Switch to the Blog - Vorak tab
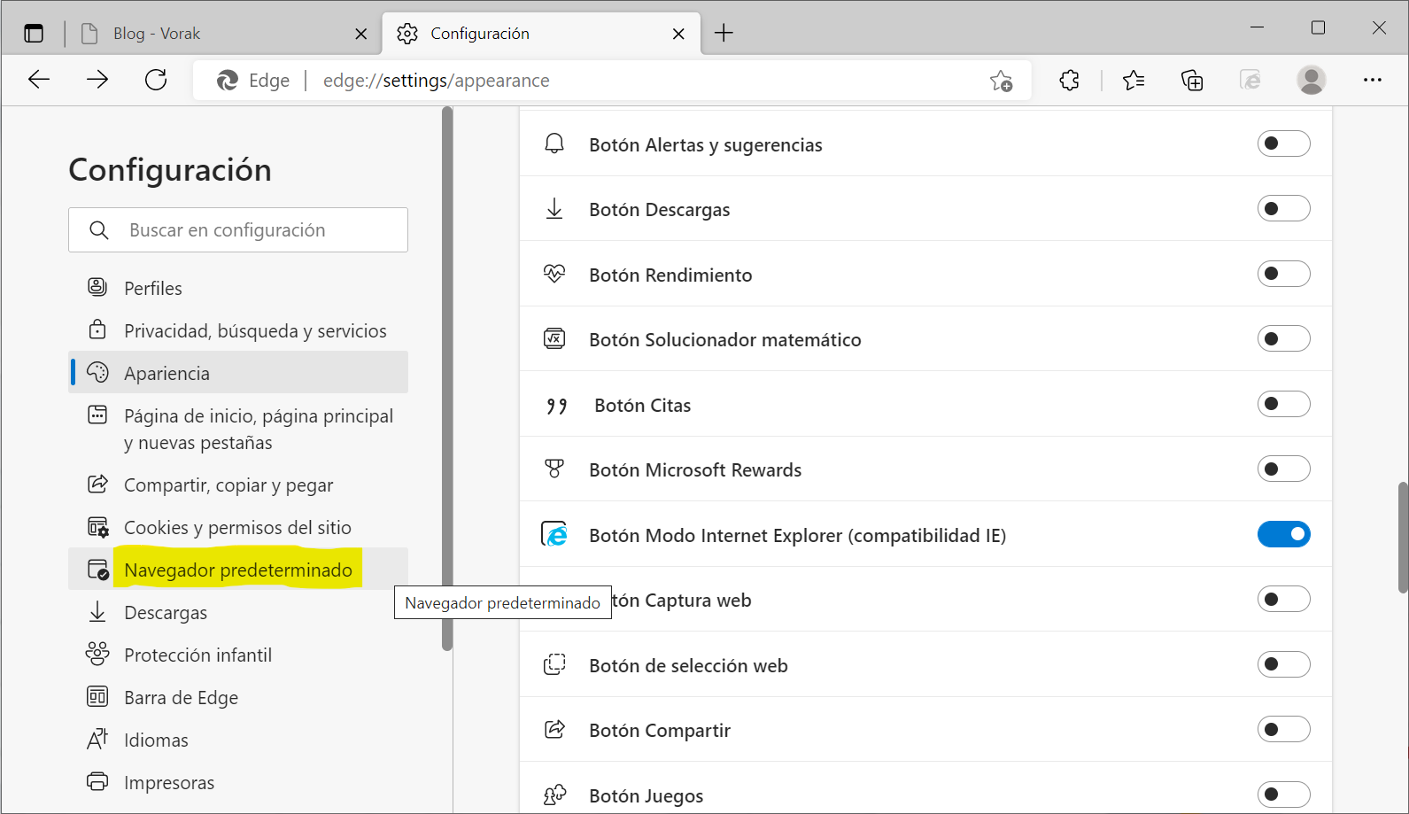 click(x=223, y=34)
